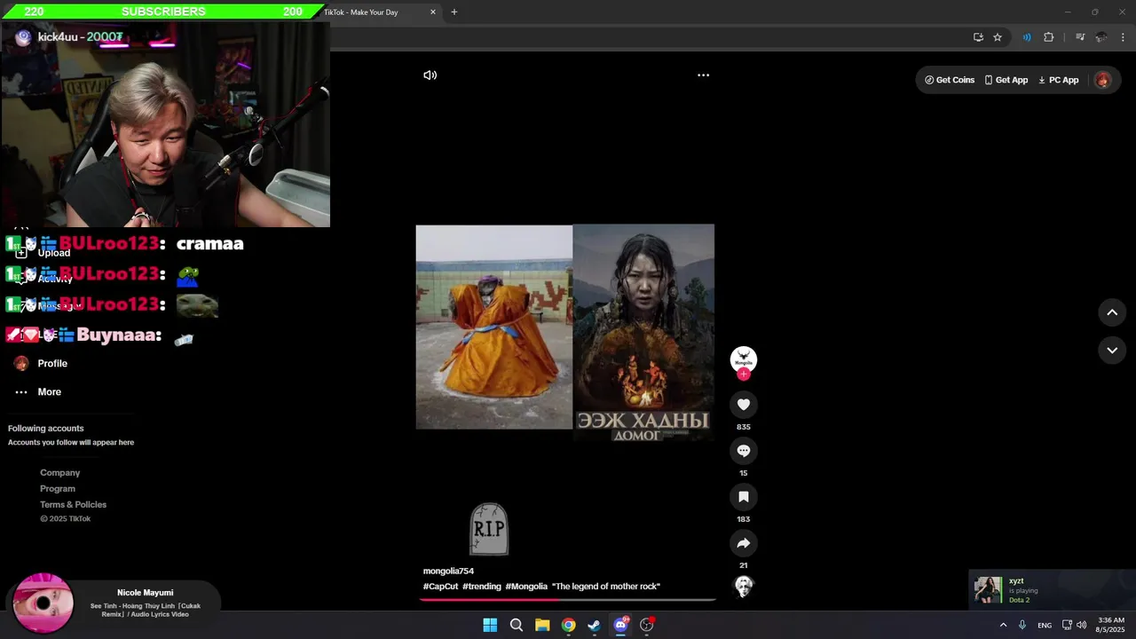
Task: Open File Explorer from the taskbar
Action: 542,625
